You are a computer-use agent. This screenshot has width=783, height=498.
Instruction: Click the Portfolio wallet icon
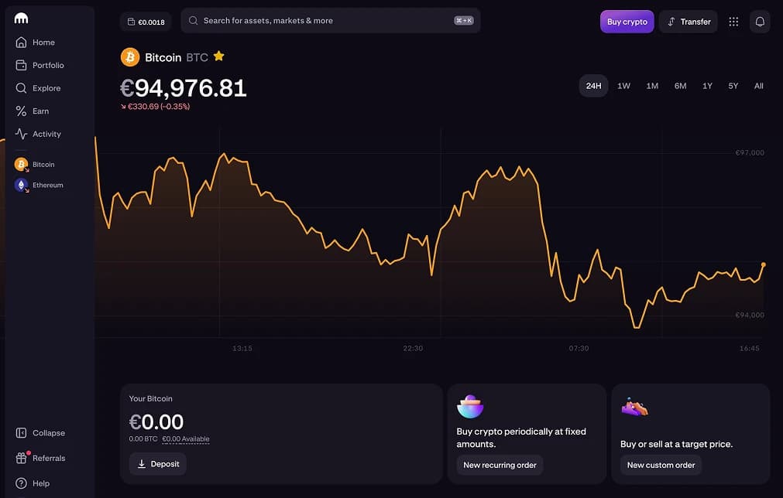pos(21,65)
